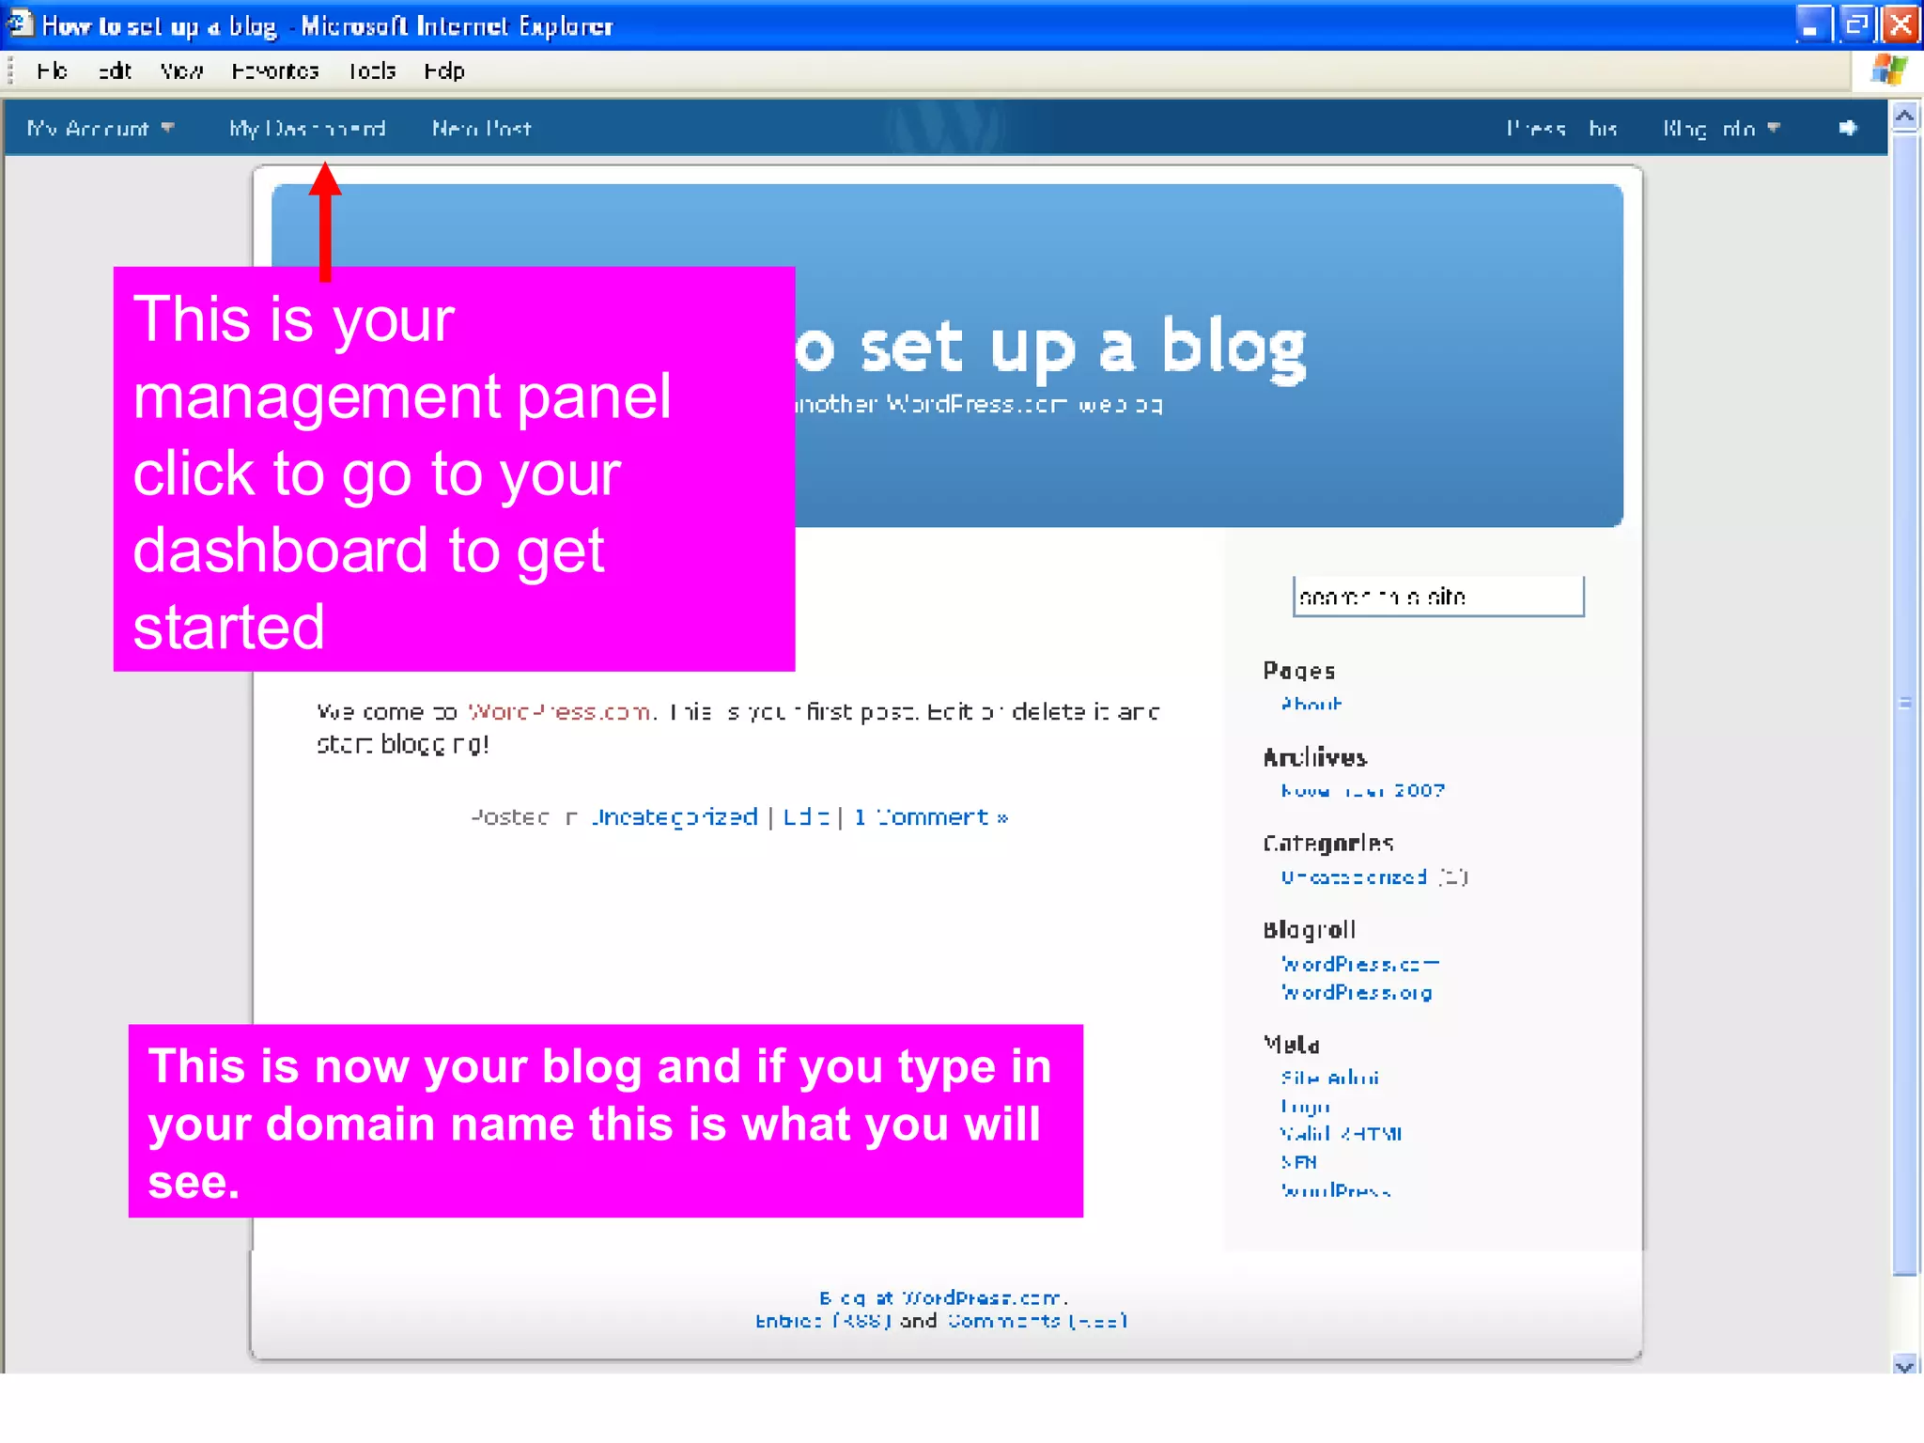The image size is (1924, 1443).
Task: Click the search this site field
Action: [1438, 597]
